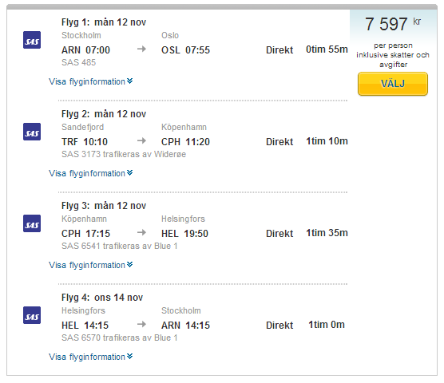
Task: Expand Visa flyginformation for Flyg 4
Action: click(90, 357)
